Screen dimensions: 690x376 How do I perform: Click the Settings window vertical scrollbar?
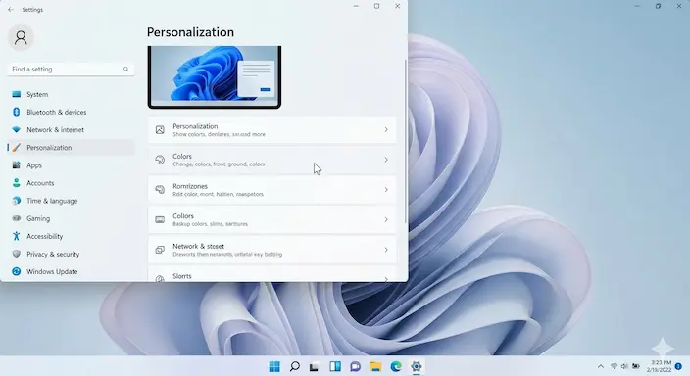point(405,141)
